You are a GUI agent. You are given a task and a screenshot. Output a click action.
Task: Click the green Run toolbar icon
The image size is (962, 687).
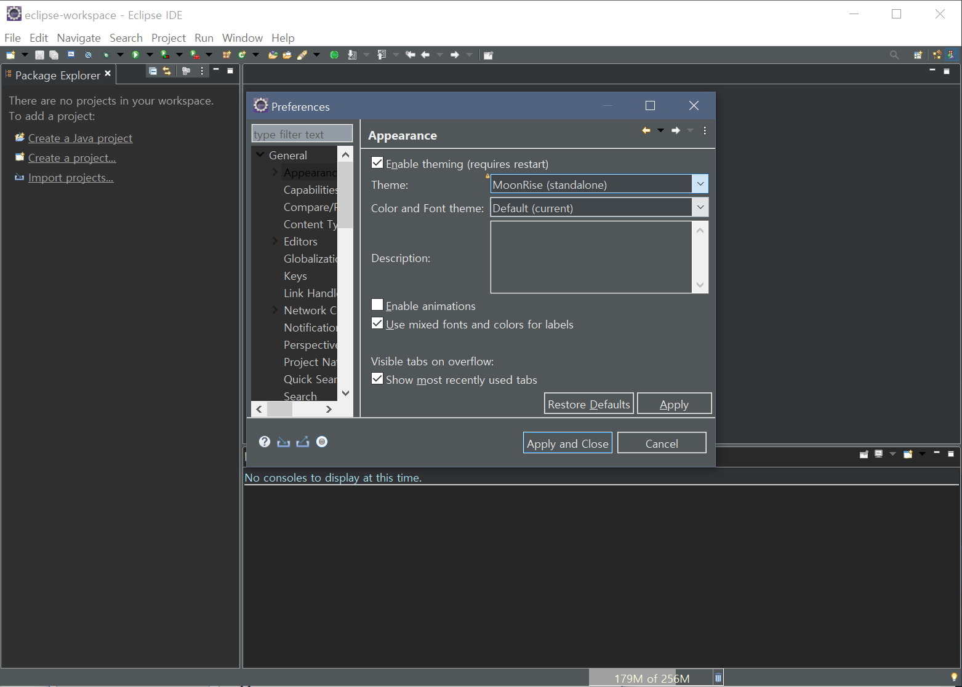[135, 55]
